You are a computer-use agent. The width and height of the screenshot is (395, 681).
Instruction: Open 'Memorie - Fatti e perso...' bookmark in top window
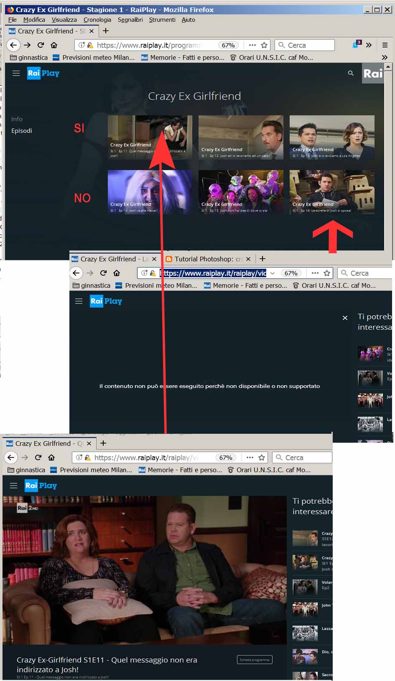pyautogui.click(x=183, y=58)
